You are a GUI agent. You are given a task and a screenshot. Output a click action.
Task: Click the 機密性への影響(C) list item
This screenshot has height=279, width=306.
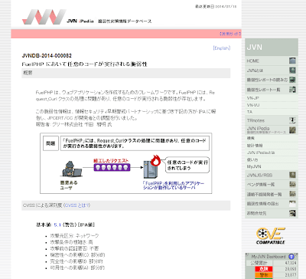[x=78, y=255]
